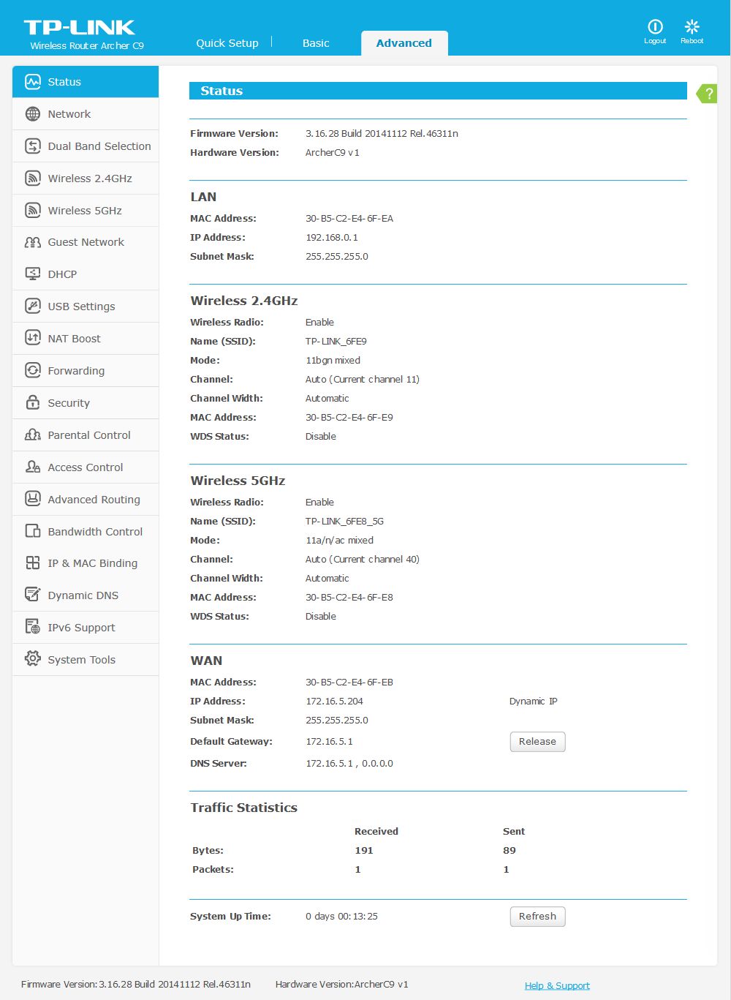This screenshot has height=1000, width=731.
Task: Click the Reboot icon
Action: coord(692,27)
